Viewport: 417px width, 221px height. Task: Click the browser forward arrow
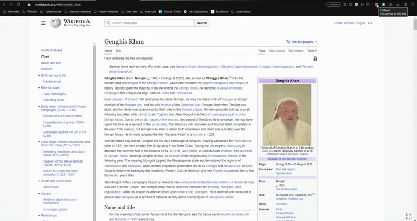11,5
